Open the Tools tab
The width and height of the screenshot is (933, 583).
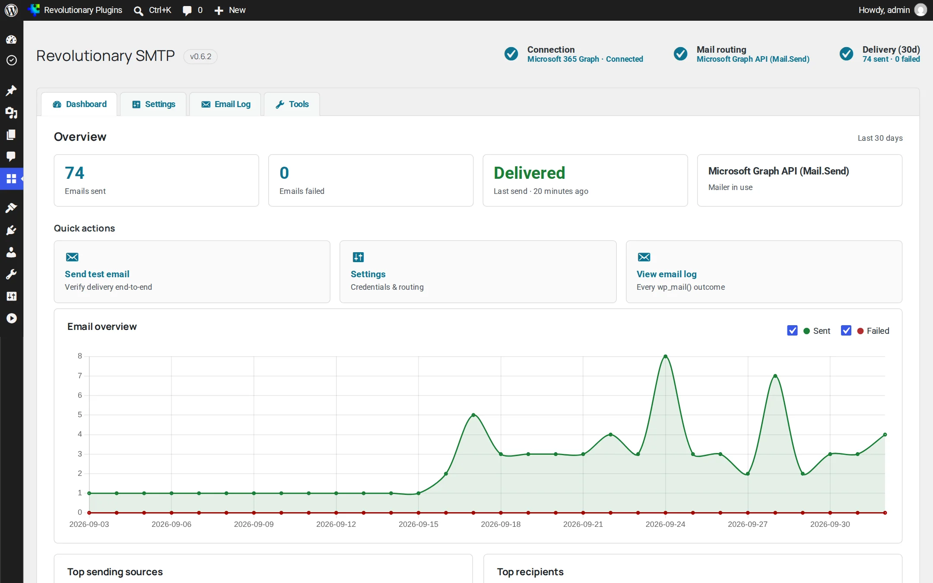[292, 104]
